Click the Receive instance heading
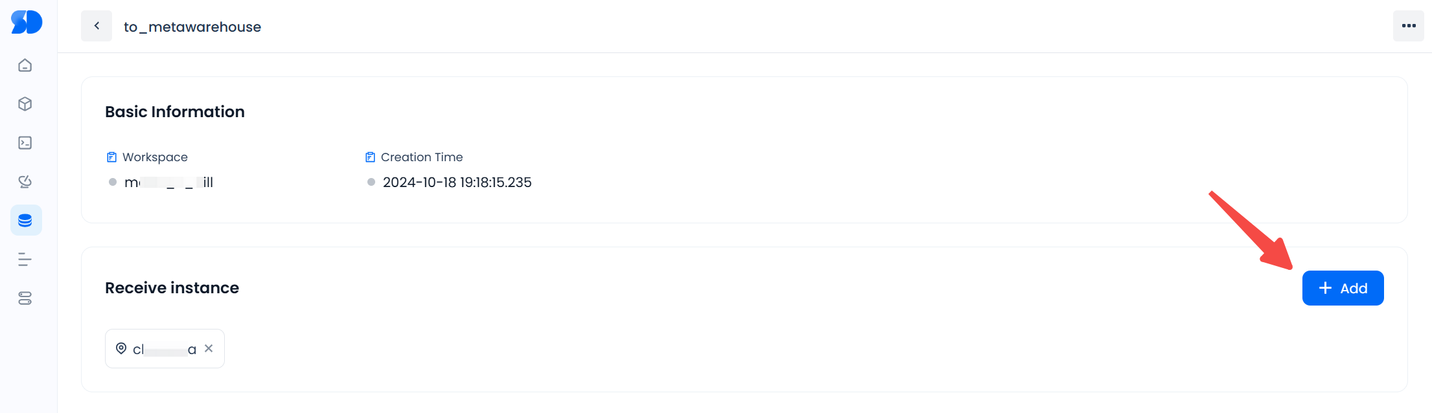This screenshot has width=1432, height=413. pyautogui.click(x=172, y=288)
